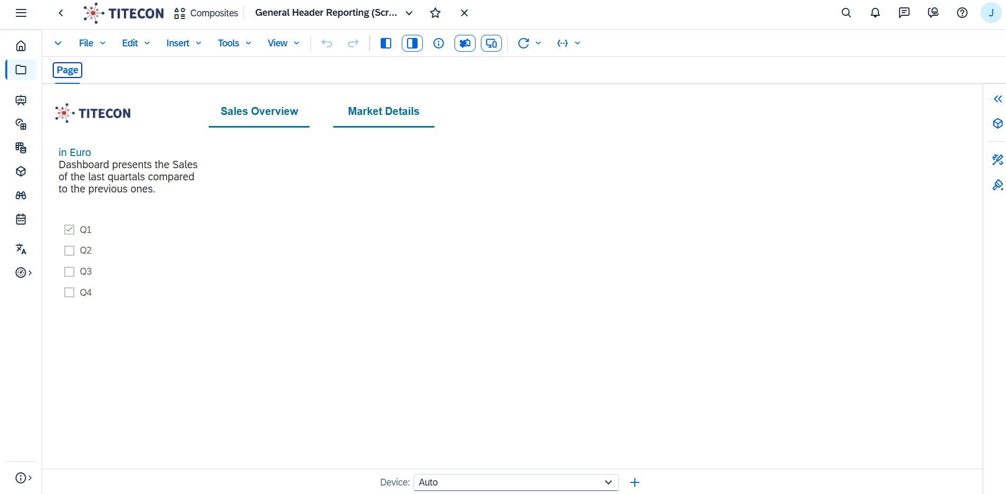Open the wrench-and-pencil icon on right
The height and width of the screenshot is (494, 1006).
pyautogui.click(x=998, y=159)
